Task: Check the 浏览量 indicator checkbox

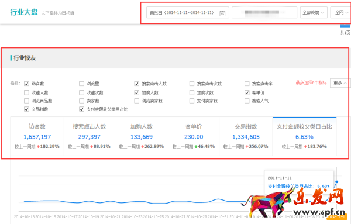Action: click(81, 84)
